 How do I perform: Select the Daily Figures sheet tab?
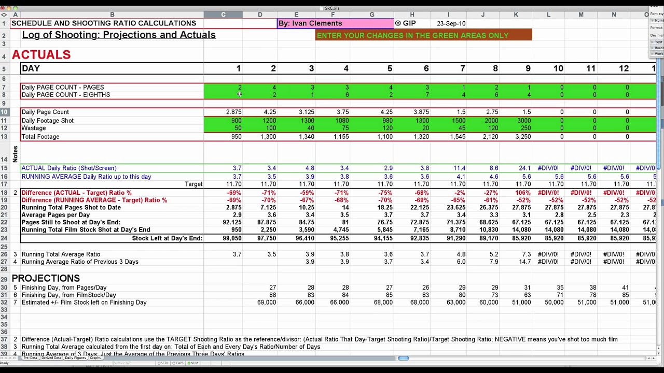tap(75, 358)
